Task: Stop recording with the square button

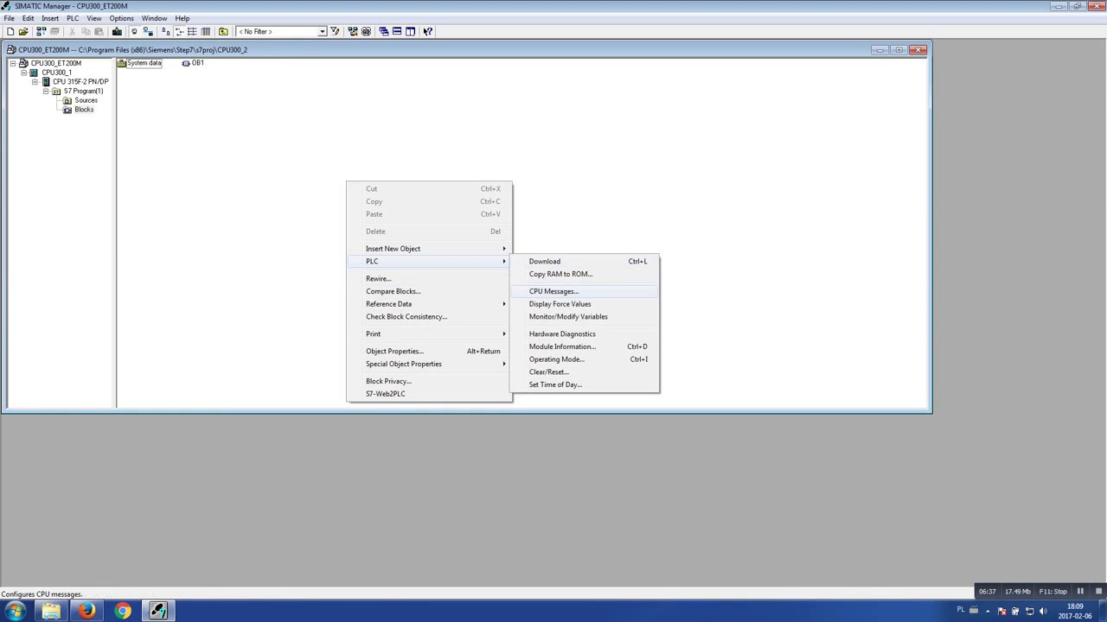Action: coord(1098,591)
